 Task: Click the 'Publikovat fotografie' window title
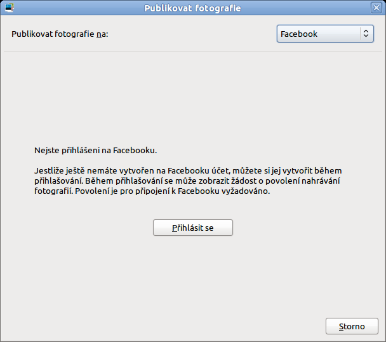tap(192, 8)
